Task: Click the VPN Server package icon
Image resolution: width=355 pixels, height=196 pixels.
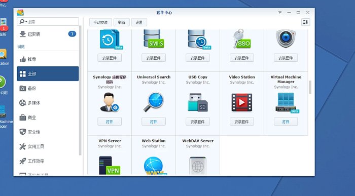Action: point(110,166)
